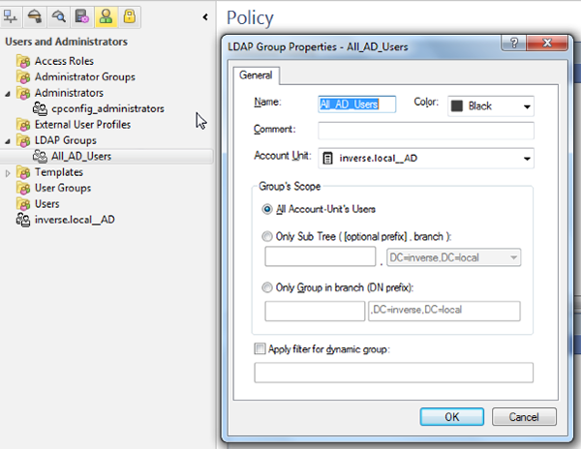Screen dimensions: 581x449
Task: Open the Black color picker dropdown
Action: (527, 105)
